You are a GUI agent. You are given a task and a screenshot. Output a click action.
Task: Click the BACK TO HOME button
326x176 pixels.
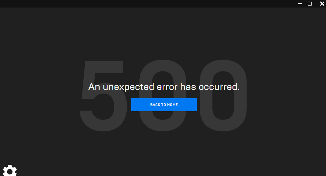point(164,105)
